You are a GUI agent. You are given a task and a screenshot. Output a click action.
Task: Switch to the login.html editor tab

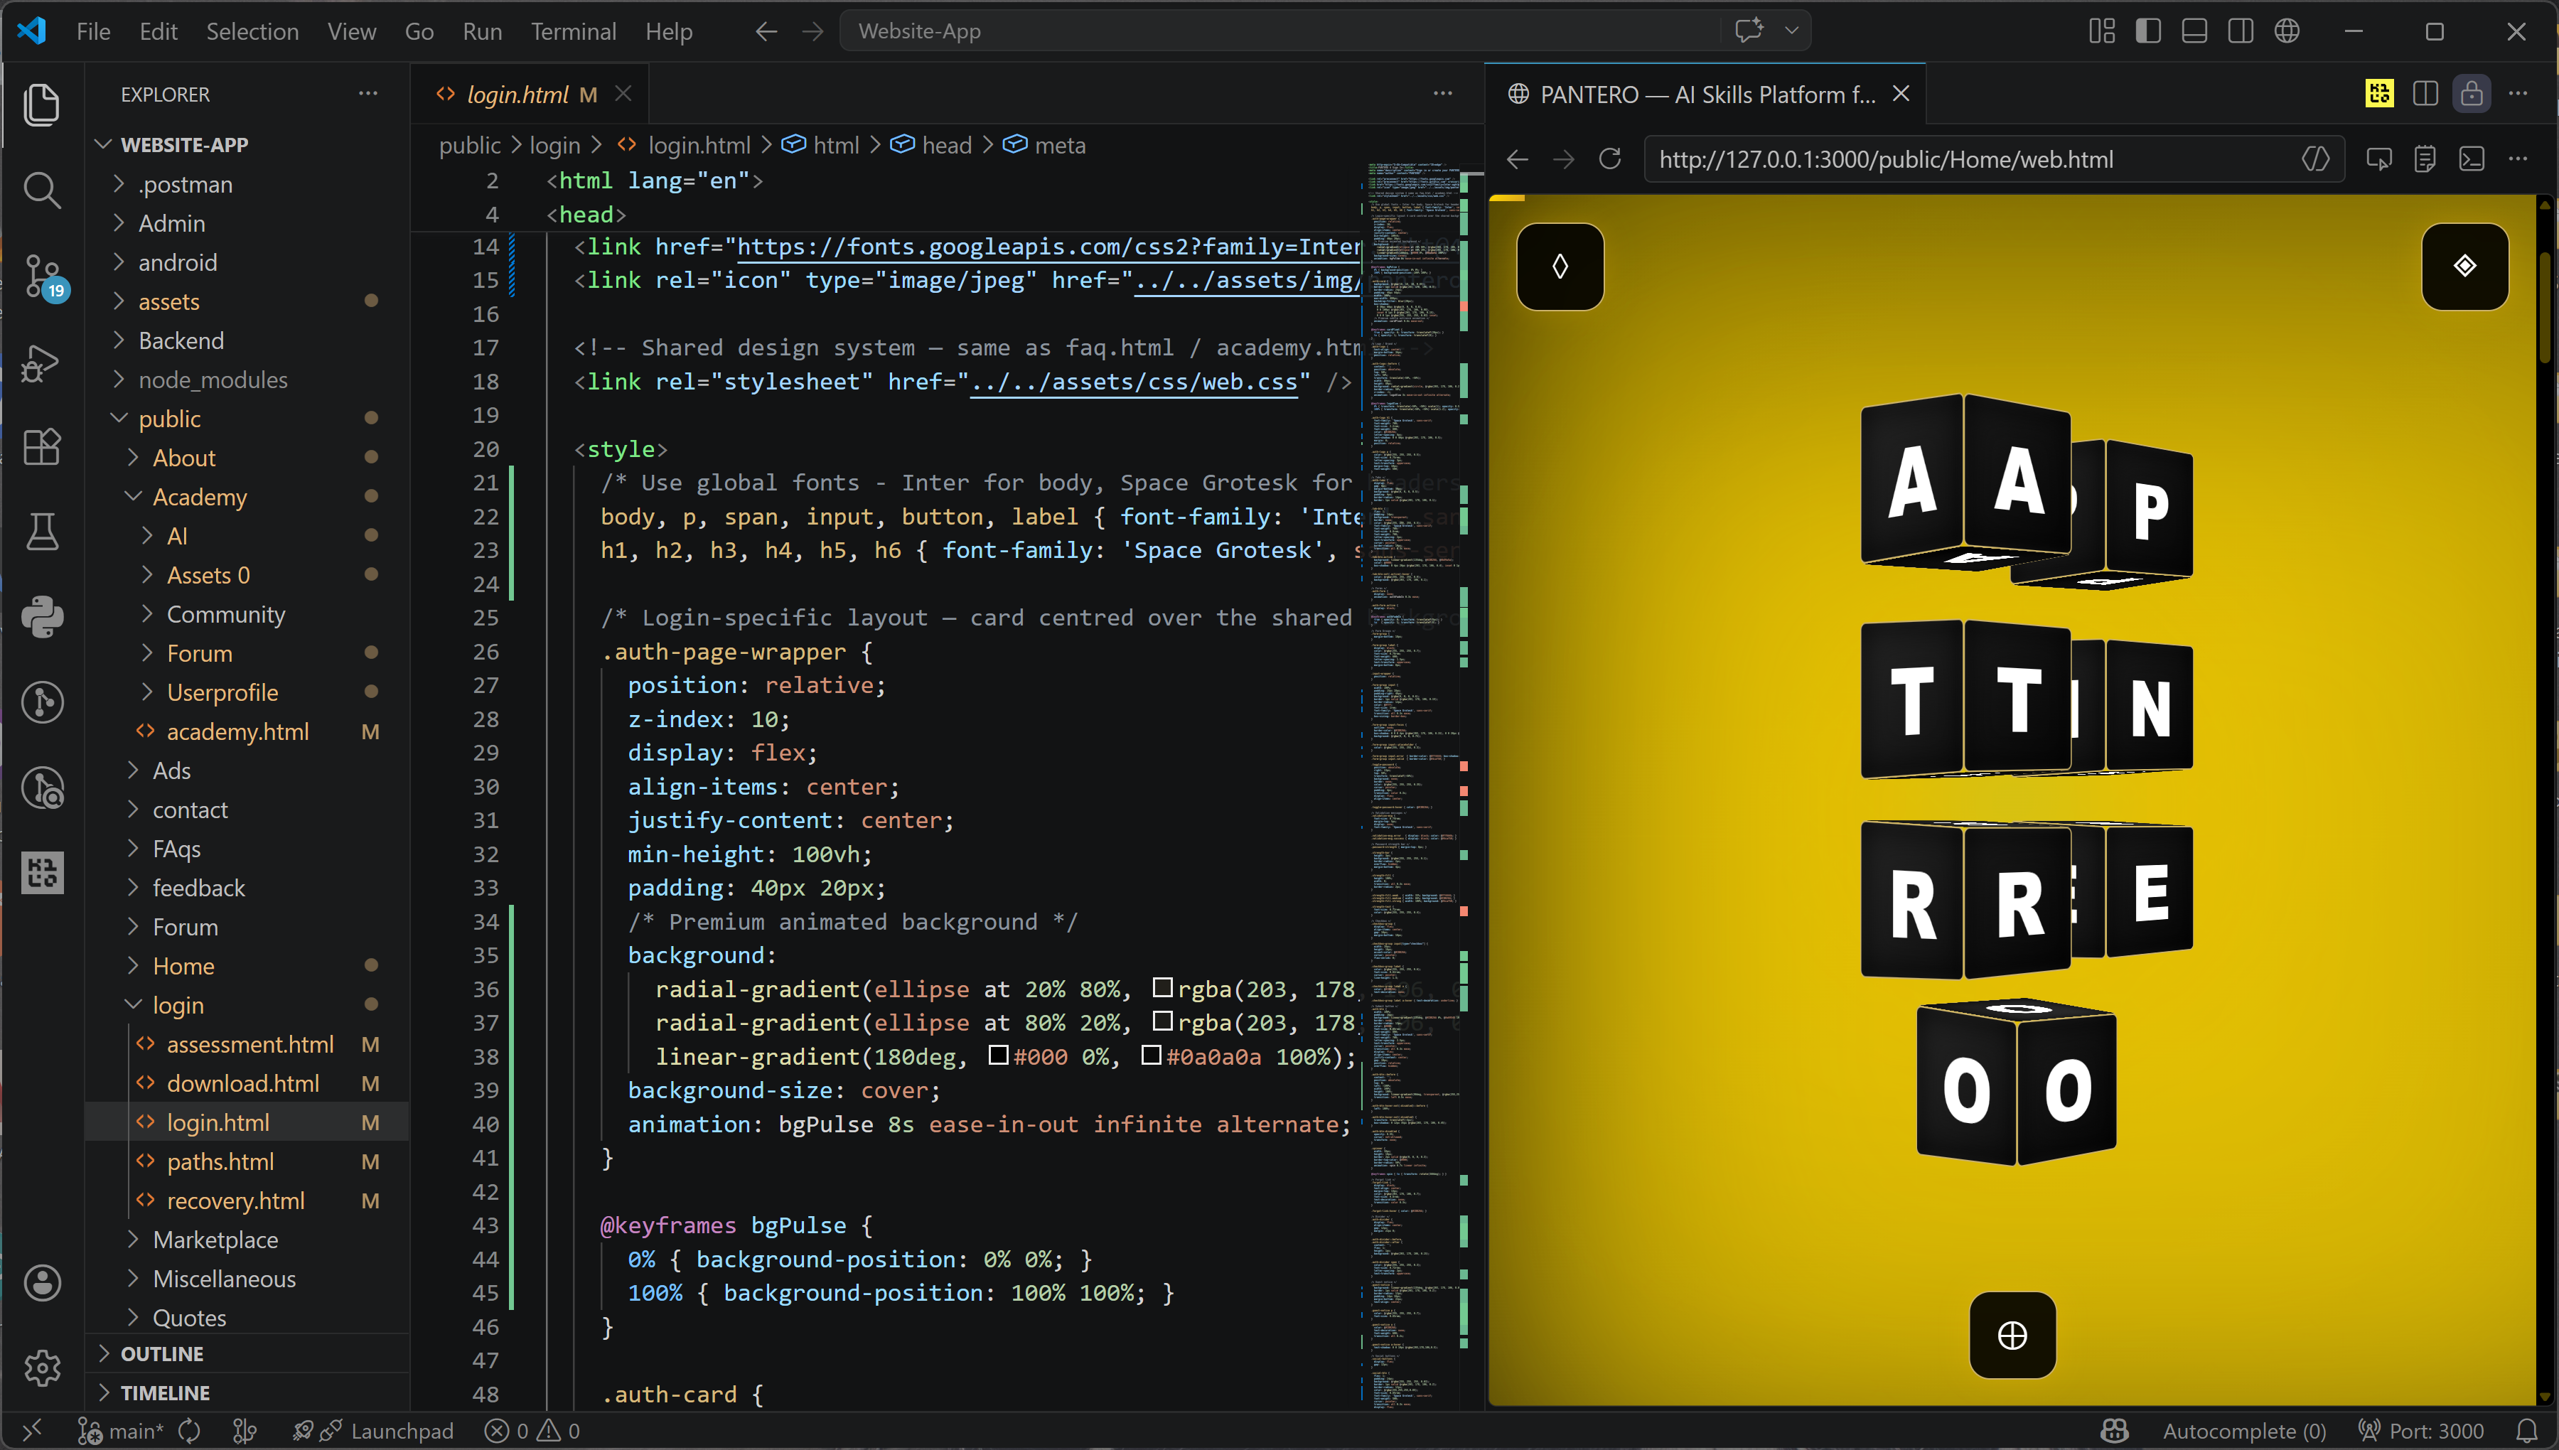(x=517, y=95)
